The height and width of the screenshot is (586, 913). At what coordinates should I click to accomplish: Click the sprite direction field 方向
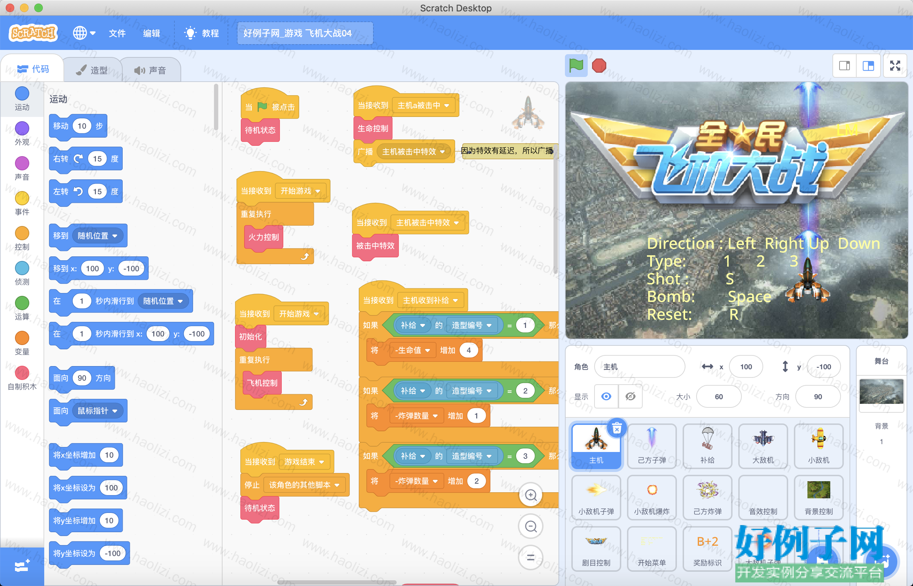coord(818,396)
